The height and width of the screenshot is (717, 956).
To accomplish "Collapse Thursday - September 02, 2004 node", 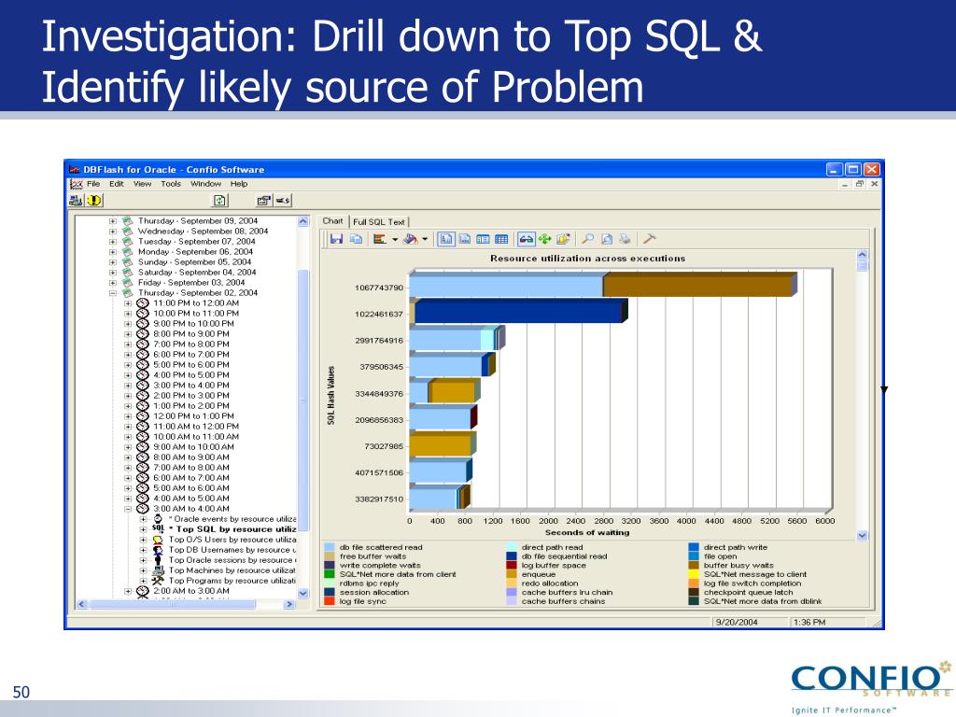I will pyautogui.click(x=113, y=292).
